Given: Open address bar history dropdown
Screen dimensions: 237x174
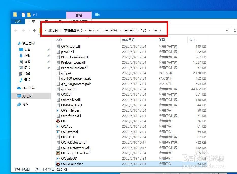Looking at the screenshot, I should click(x=227, y=31).
